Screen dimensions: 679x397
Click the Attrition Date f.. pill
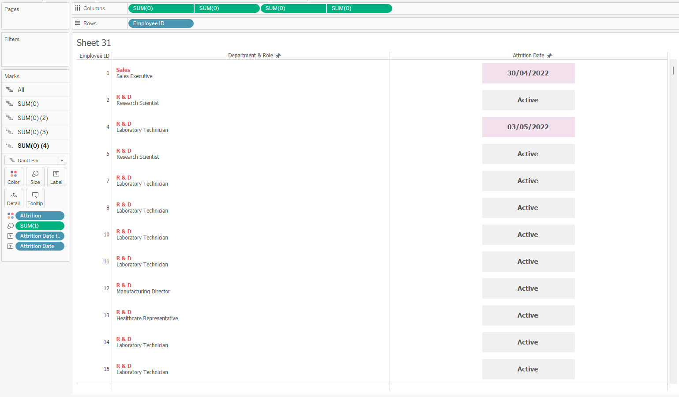click(40, 236)
